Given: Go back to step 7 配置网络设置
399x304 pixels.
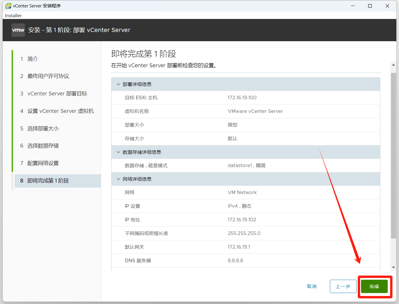Looking at the screenshot, I should 43,163.
